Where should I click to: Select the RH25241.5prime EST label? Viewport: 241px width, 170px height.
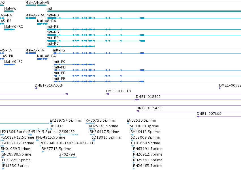[103, 126]
